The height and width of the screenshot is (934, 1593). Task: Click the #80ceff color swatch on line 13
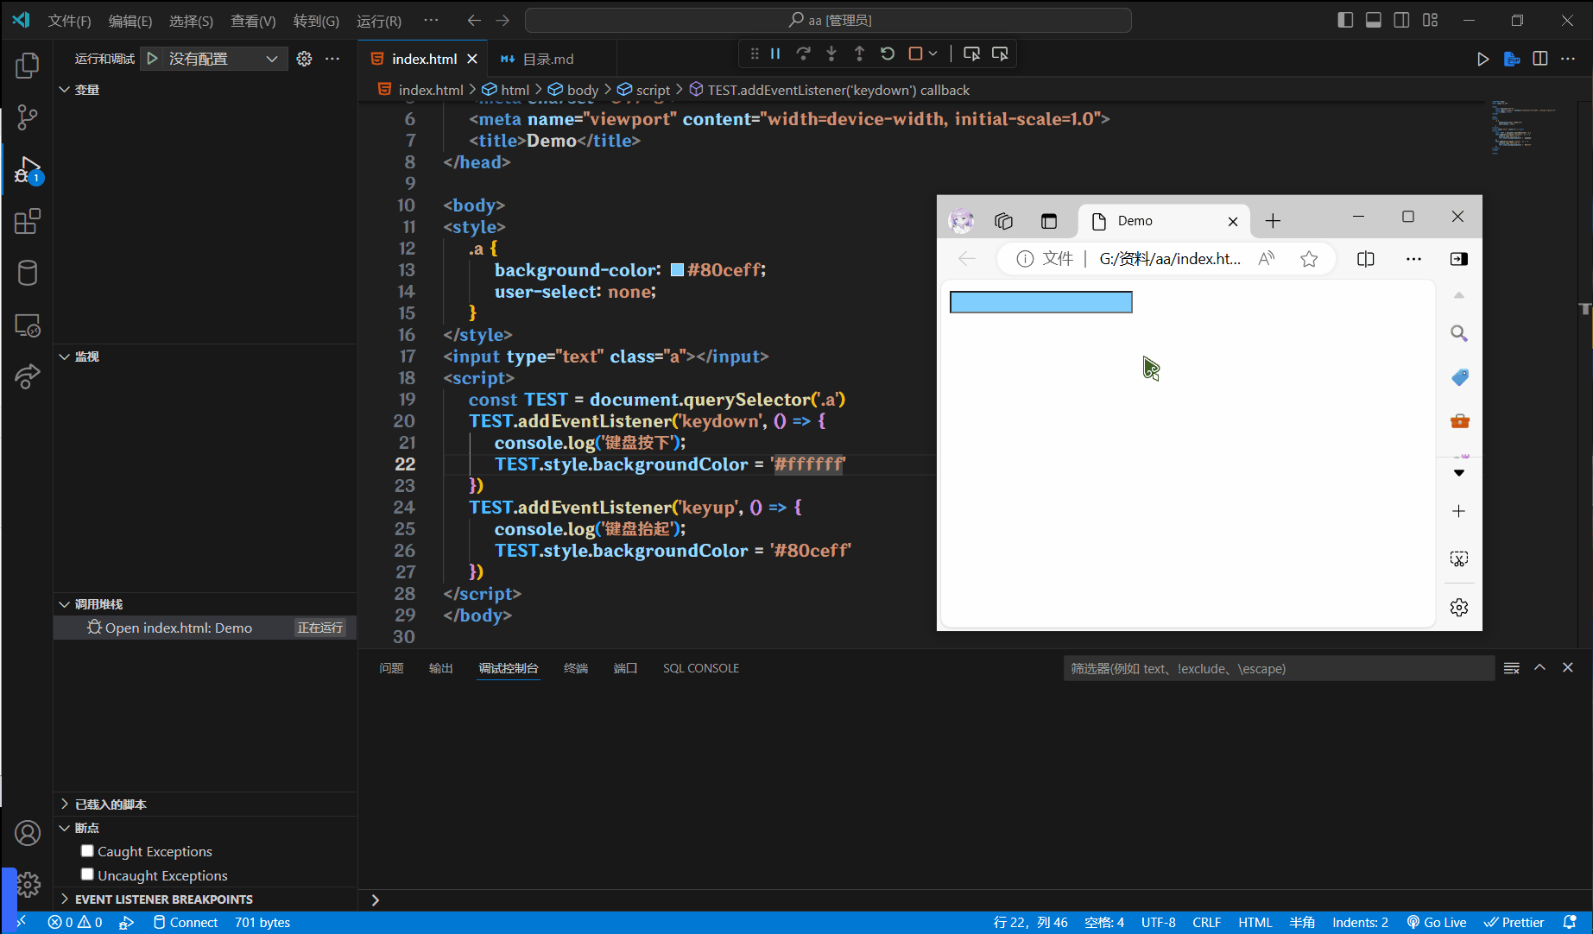(x=678, y=270)
